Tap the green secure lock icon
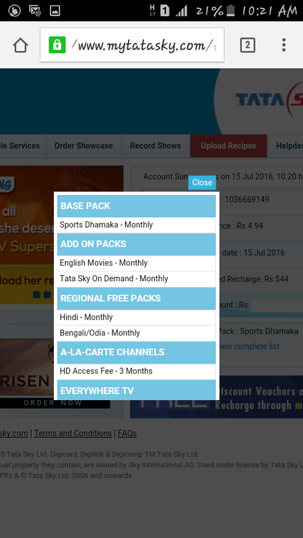Viewport: 303px width, 538px height. (x=57, y=45)
